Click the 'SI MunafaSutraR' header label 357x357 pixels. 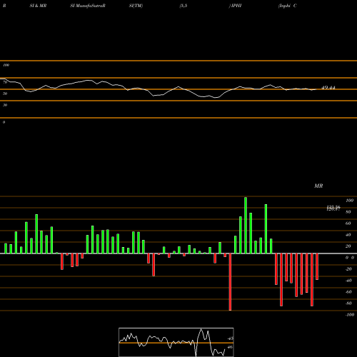[88, 6]
